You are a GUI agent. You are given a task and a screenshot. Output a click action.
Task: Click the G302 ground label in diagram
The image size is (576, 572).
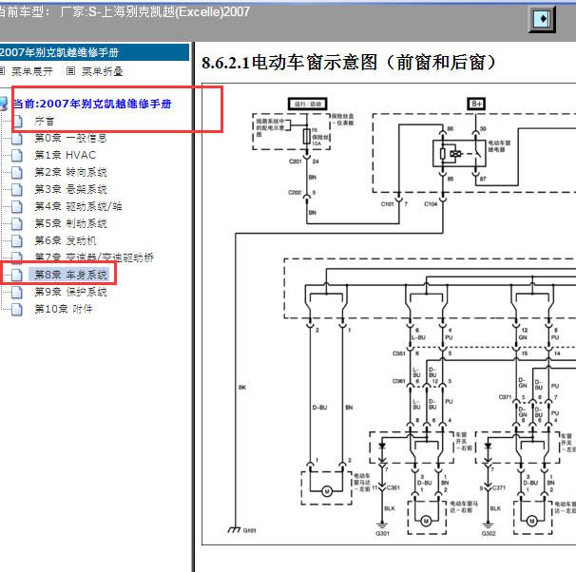489,533
